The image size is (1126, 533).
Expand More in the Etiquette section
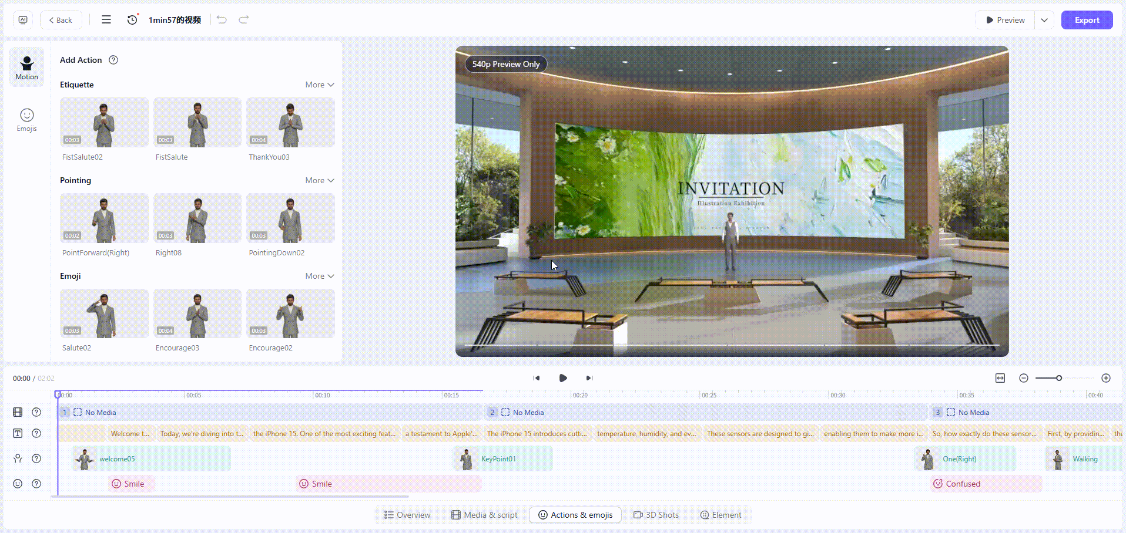point(319,85)
